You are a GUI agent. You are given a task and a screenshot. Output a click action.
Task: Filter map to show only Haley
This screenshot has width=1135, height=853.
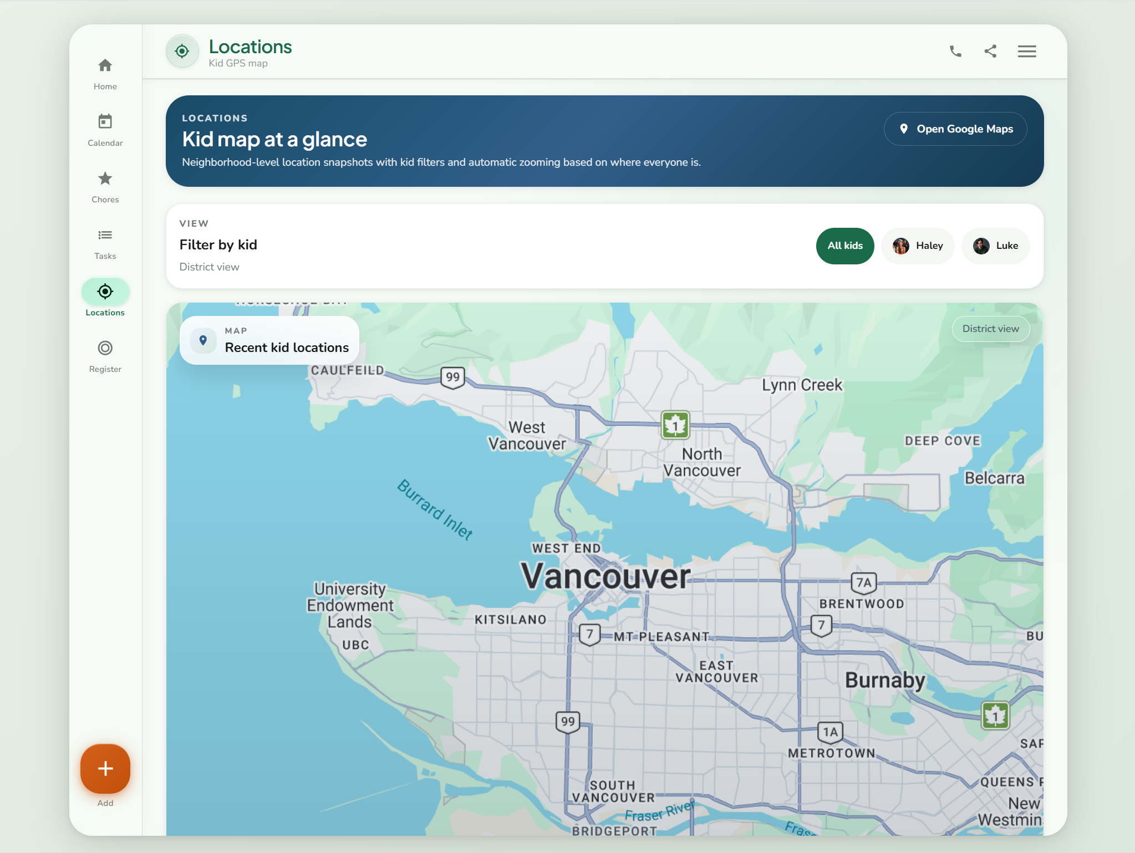coord(918,246)
